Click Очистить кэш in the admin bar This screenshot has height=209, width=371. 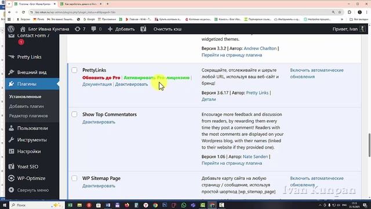click(x=168, y=29)
